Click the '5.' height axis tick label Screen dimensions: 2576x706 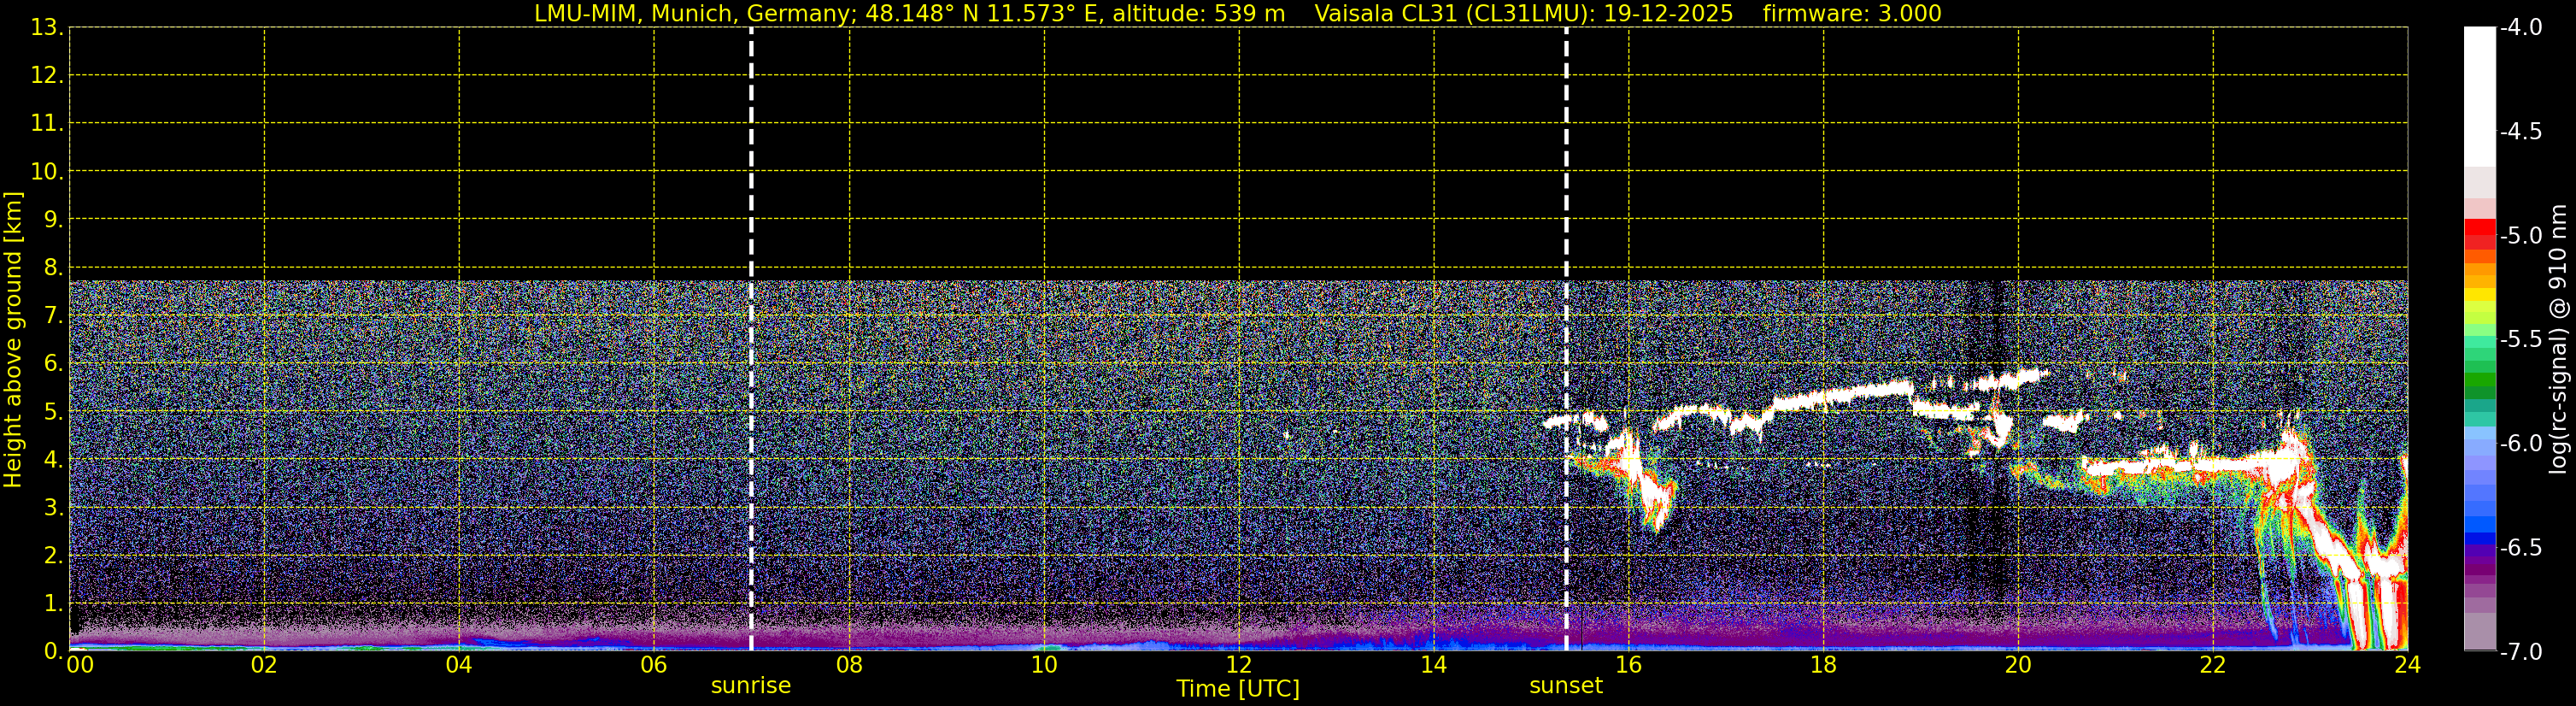[x=54, y=412]
